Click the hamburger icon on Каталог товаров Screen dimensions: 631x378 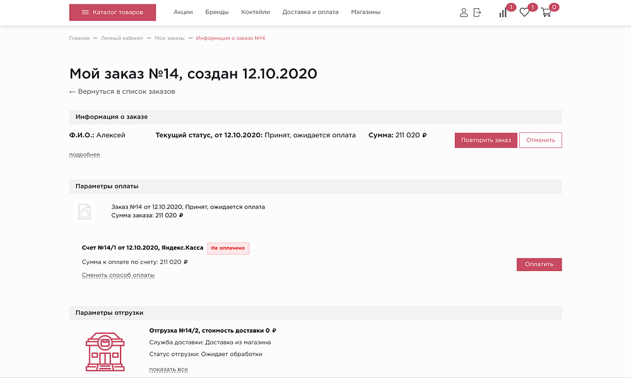(x=86, y=12)
